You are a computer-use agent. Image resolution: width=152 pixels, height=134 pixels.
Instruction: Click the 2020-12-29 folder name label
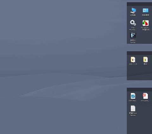[133, 64]
